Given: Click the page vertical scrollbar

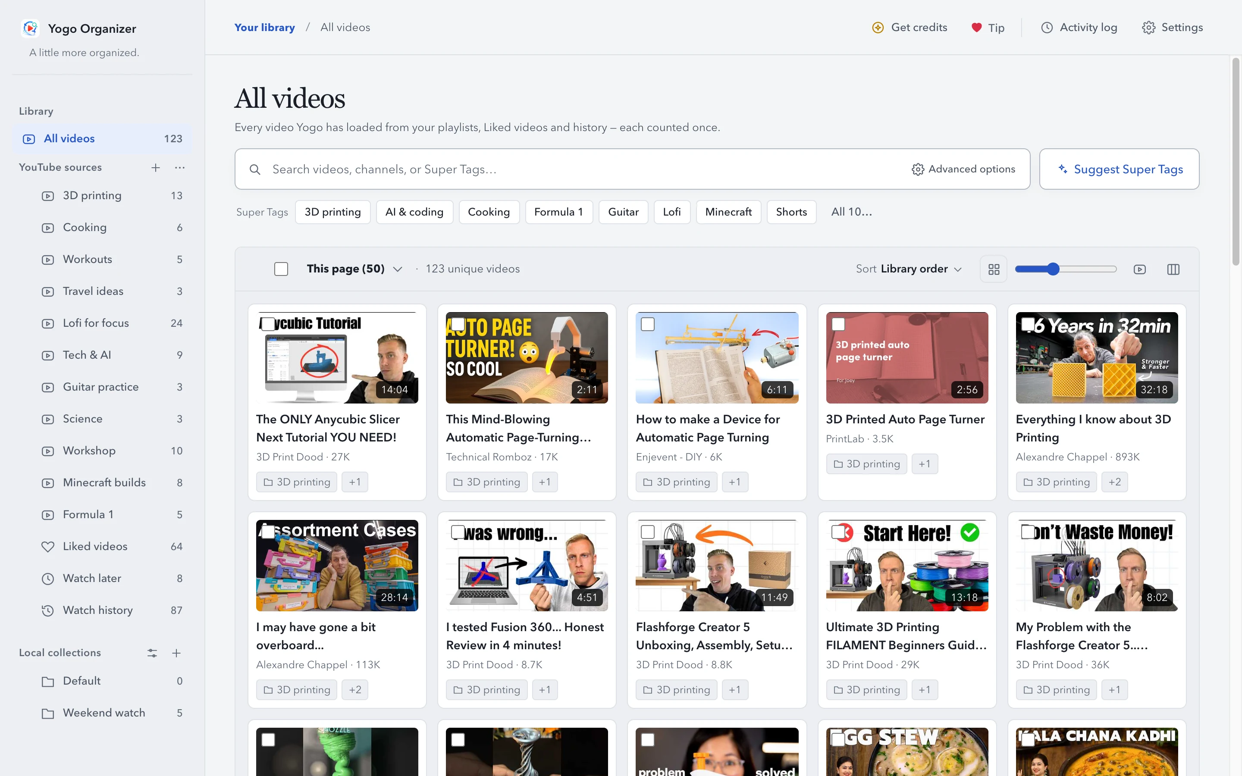Looking at the screenshot, I should [x=1236, y=162].
